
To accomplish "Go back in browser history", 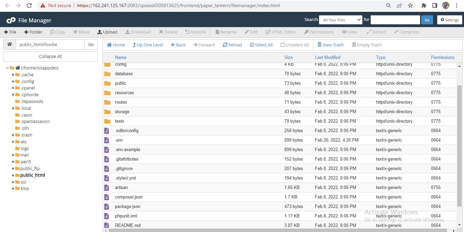I will (7, 5).
